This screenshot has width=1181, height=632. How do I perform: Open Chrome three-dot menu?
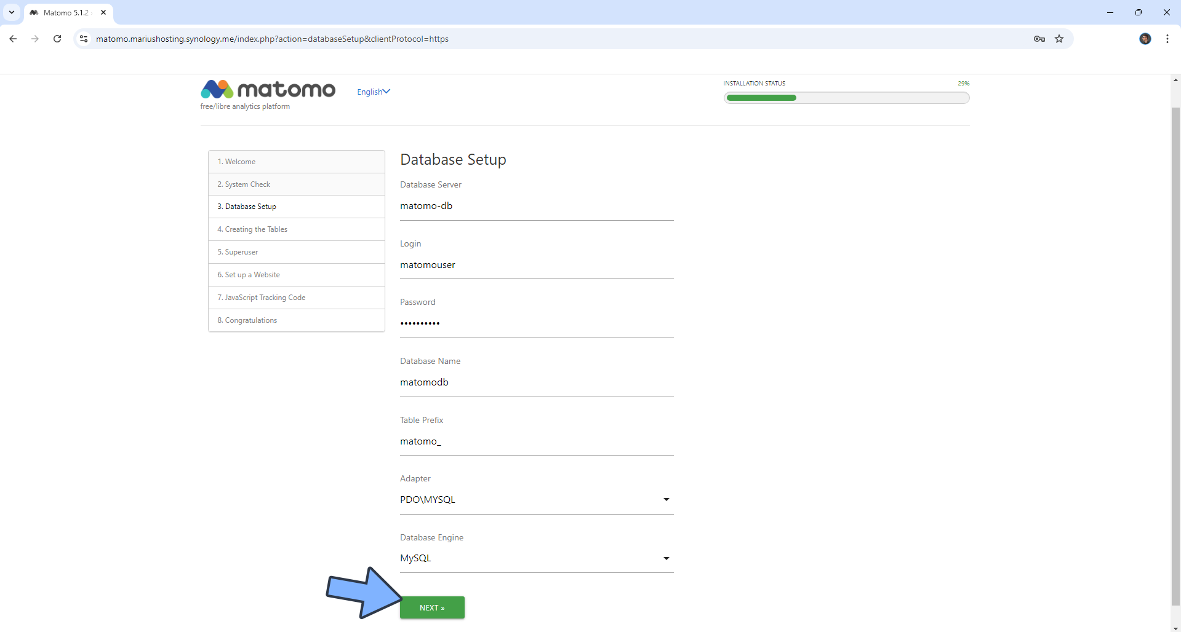pos(1167,39)
